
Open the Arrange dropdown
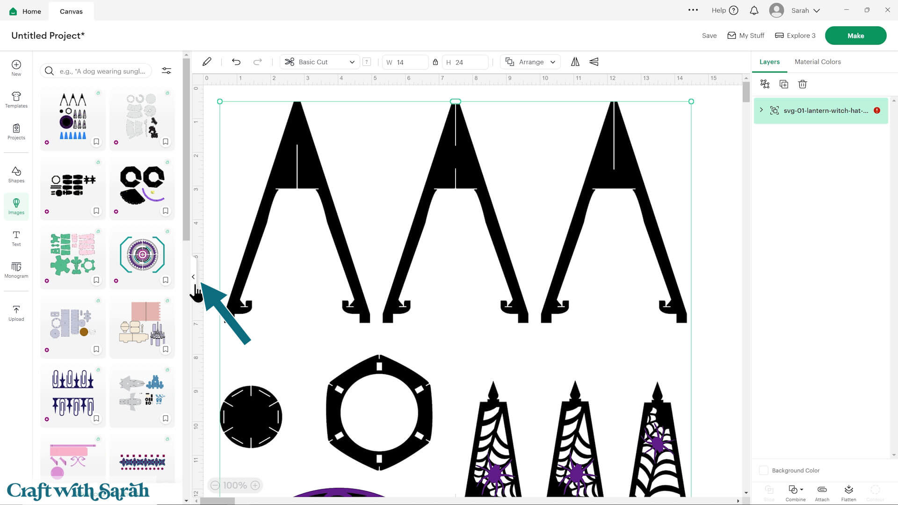531,62
